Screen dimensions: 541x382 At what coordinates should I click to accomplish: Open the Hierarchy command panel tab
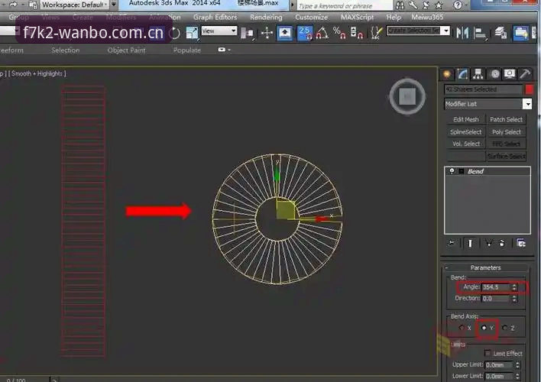(478, 74)
